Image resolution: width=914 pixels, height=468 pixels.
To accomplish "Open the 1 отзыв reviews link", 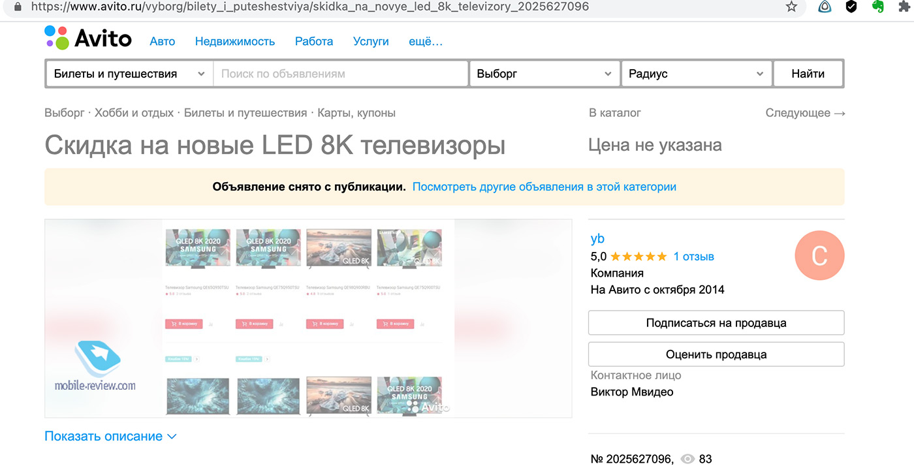I will (x=694, y=257).
